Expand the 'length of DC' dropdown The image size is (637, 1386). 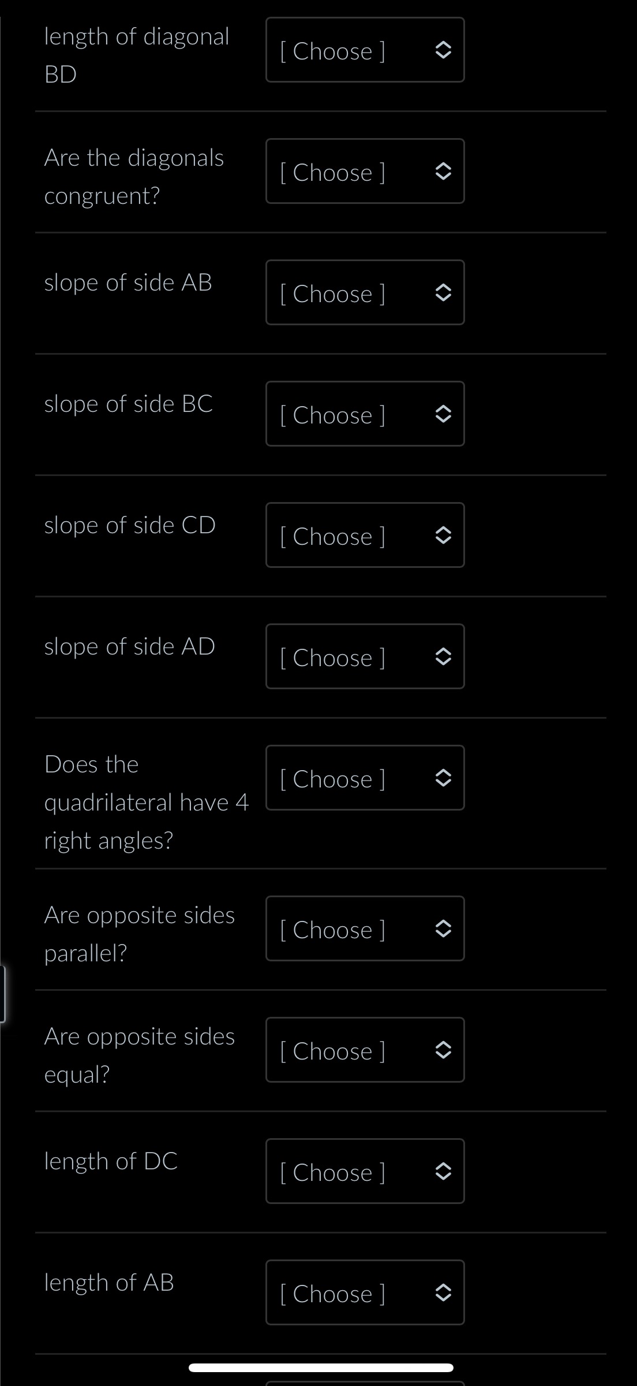pyautogui.click(x=365, y=1171)
